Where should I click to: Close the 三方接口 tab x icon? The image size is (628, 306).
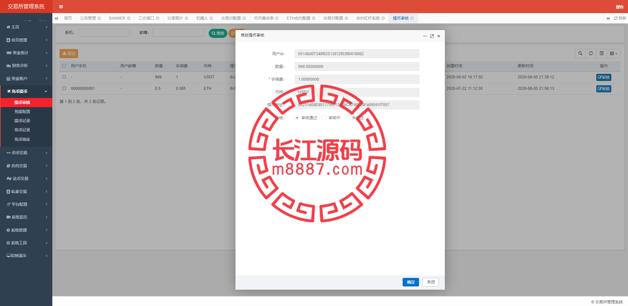pyautogui.click(x=157, y=18)
